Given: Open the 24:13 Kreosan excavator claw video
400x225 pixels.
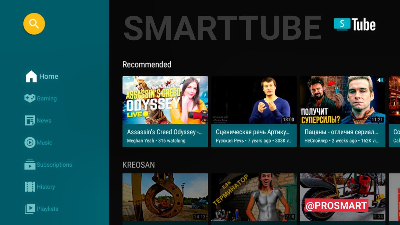Looking at the screenshot, I should click(x=165, y=197).
